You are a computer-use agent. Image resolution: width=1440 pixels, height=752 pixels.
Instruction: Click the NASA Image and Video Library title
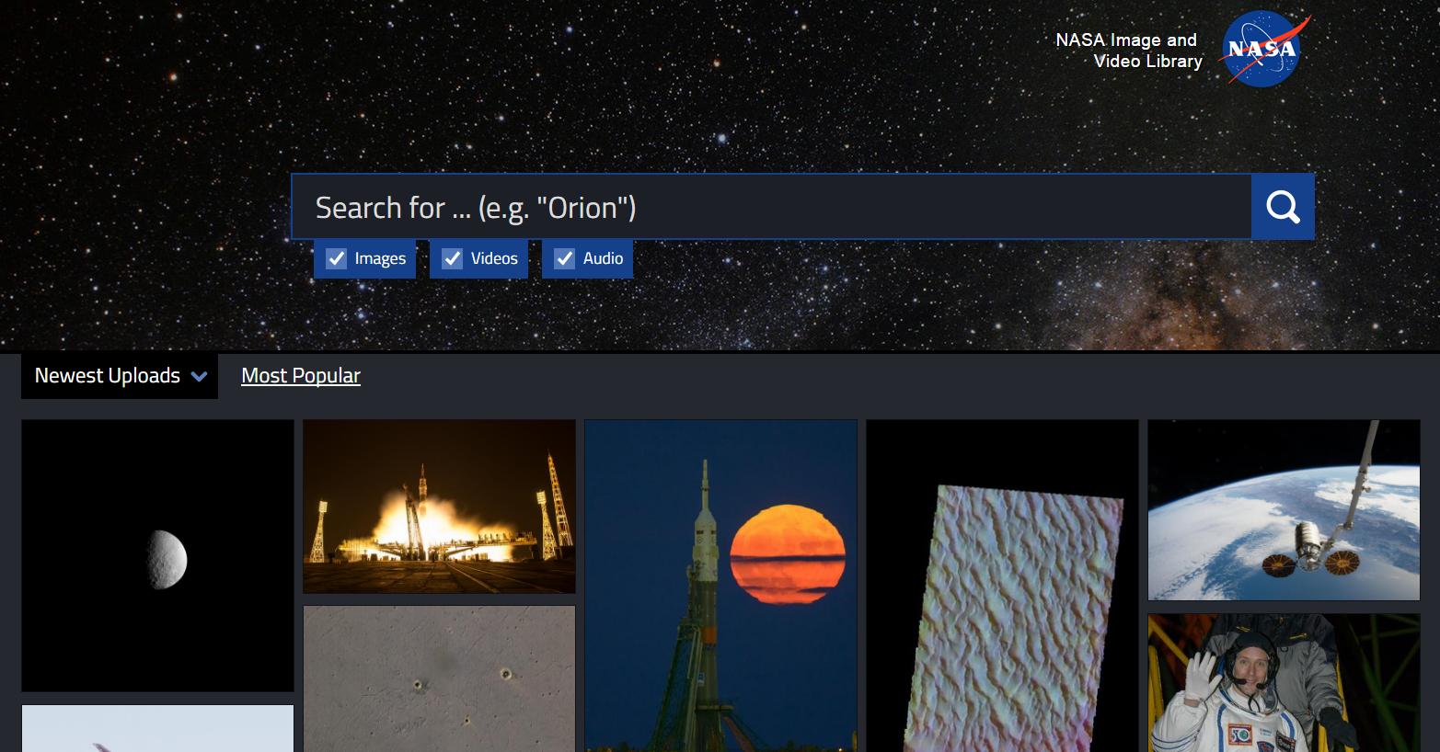(x=1129, y=51)
